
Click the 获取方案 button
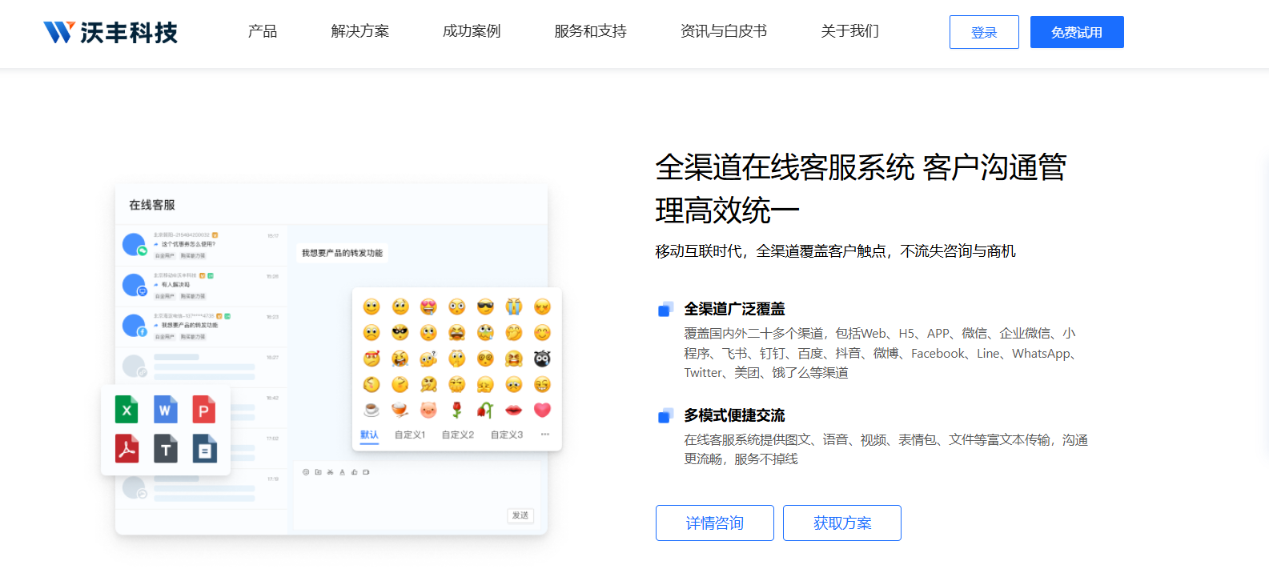842,523
